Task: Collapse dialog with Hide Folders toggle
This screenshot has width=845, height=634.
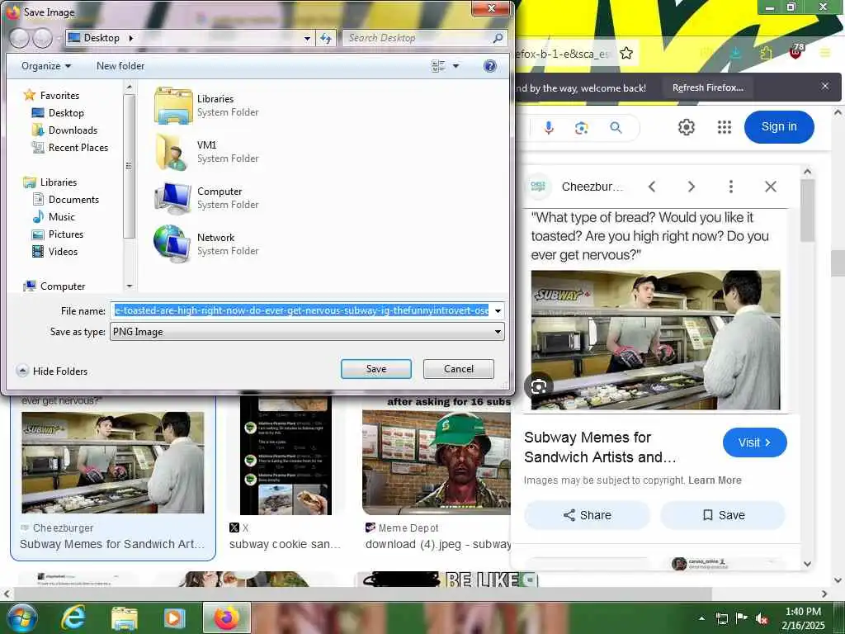Action: click(x=52, y=371)
